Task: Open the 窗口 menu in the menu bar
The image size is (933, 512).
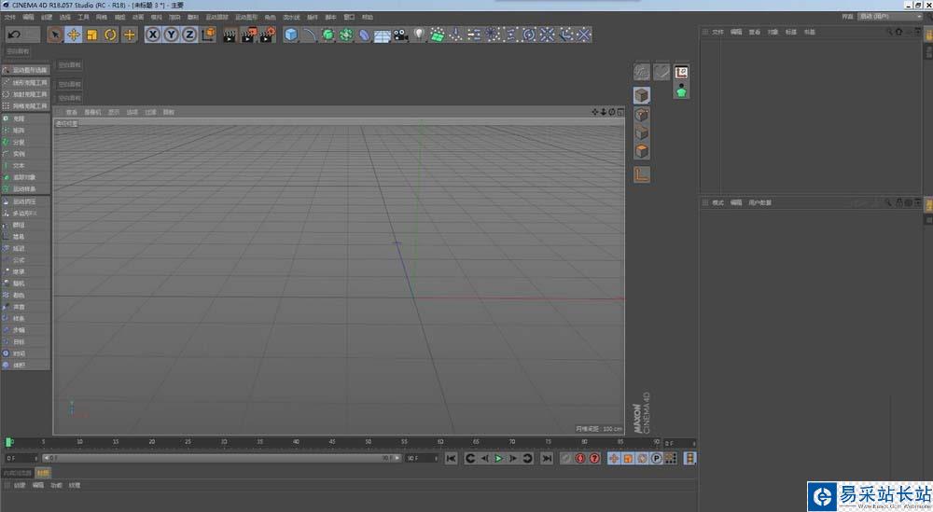Action: click(x=349, y=17)
